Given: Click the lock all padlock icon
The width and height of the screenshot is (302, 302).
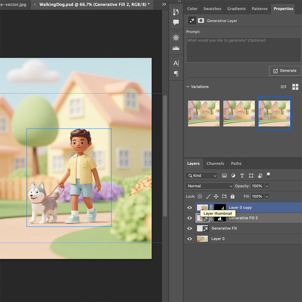Looking at the screenshot, I should point(232,196).
